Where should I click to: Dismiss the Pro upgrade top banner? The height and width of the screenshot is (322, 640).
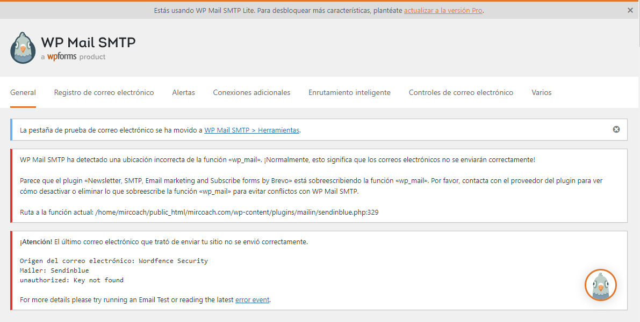pos(630,11)
